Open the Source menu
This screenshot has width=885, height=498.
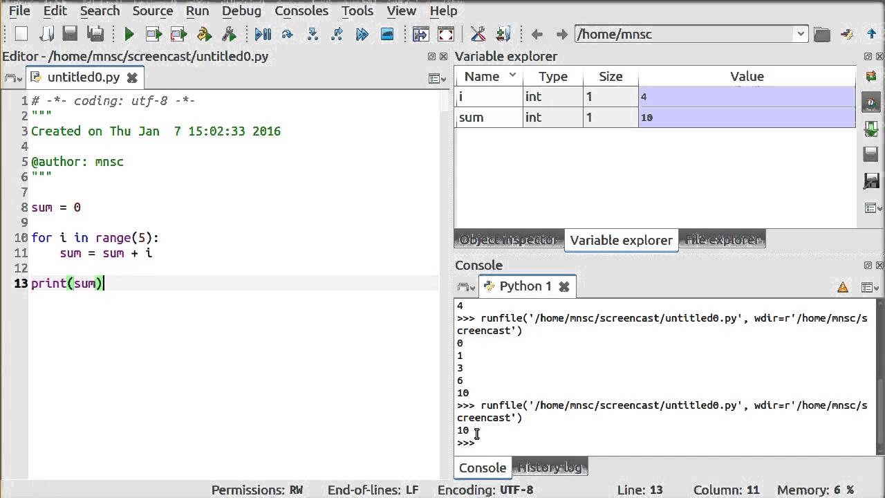pyautogui.click(x=153, y=10)
